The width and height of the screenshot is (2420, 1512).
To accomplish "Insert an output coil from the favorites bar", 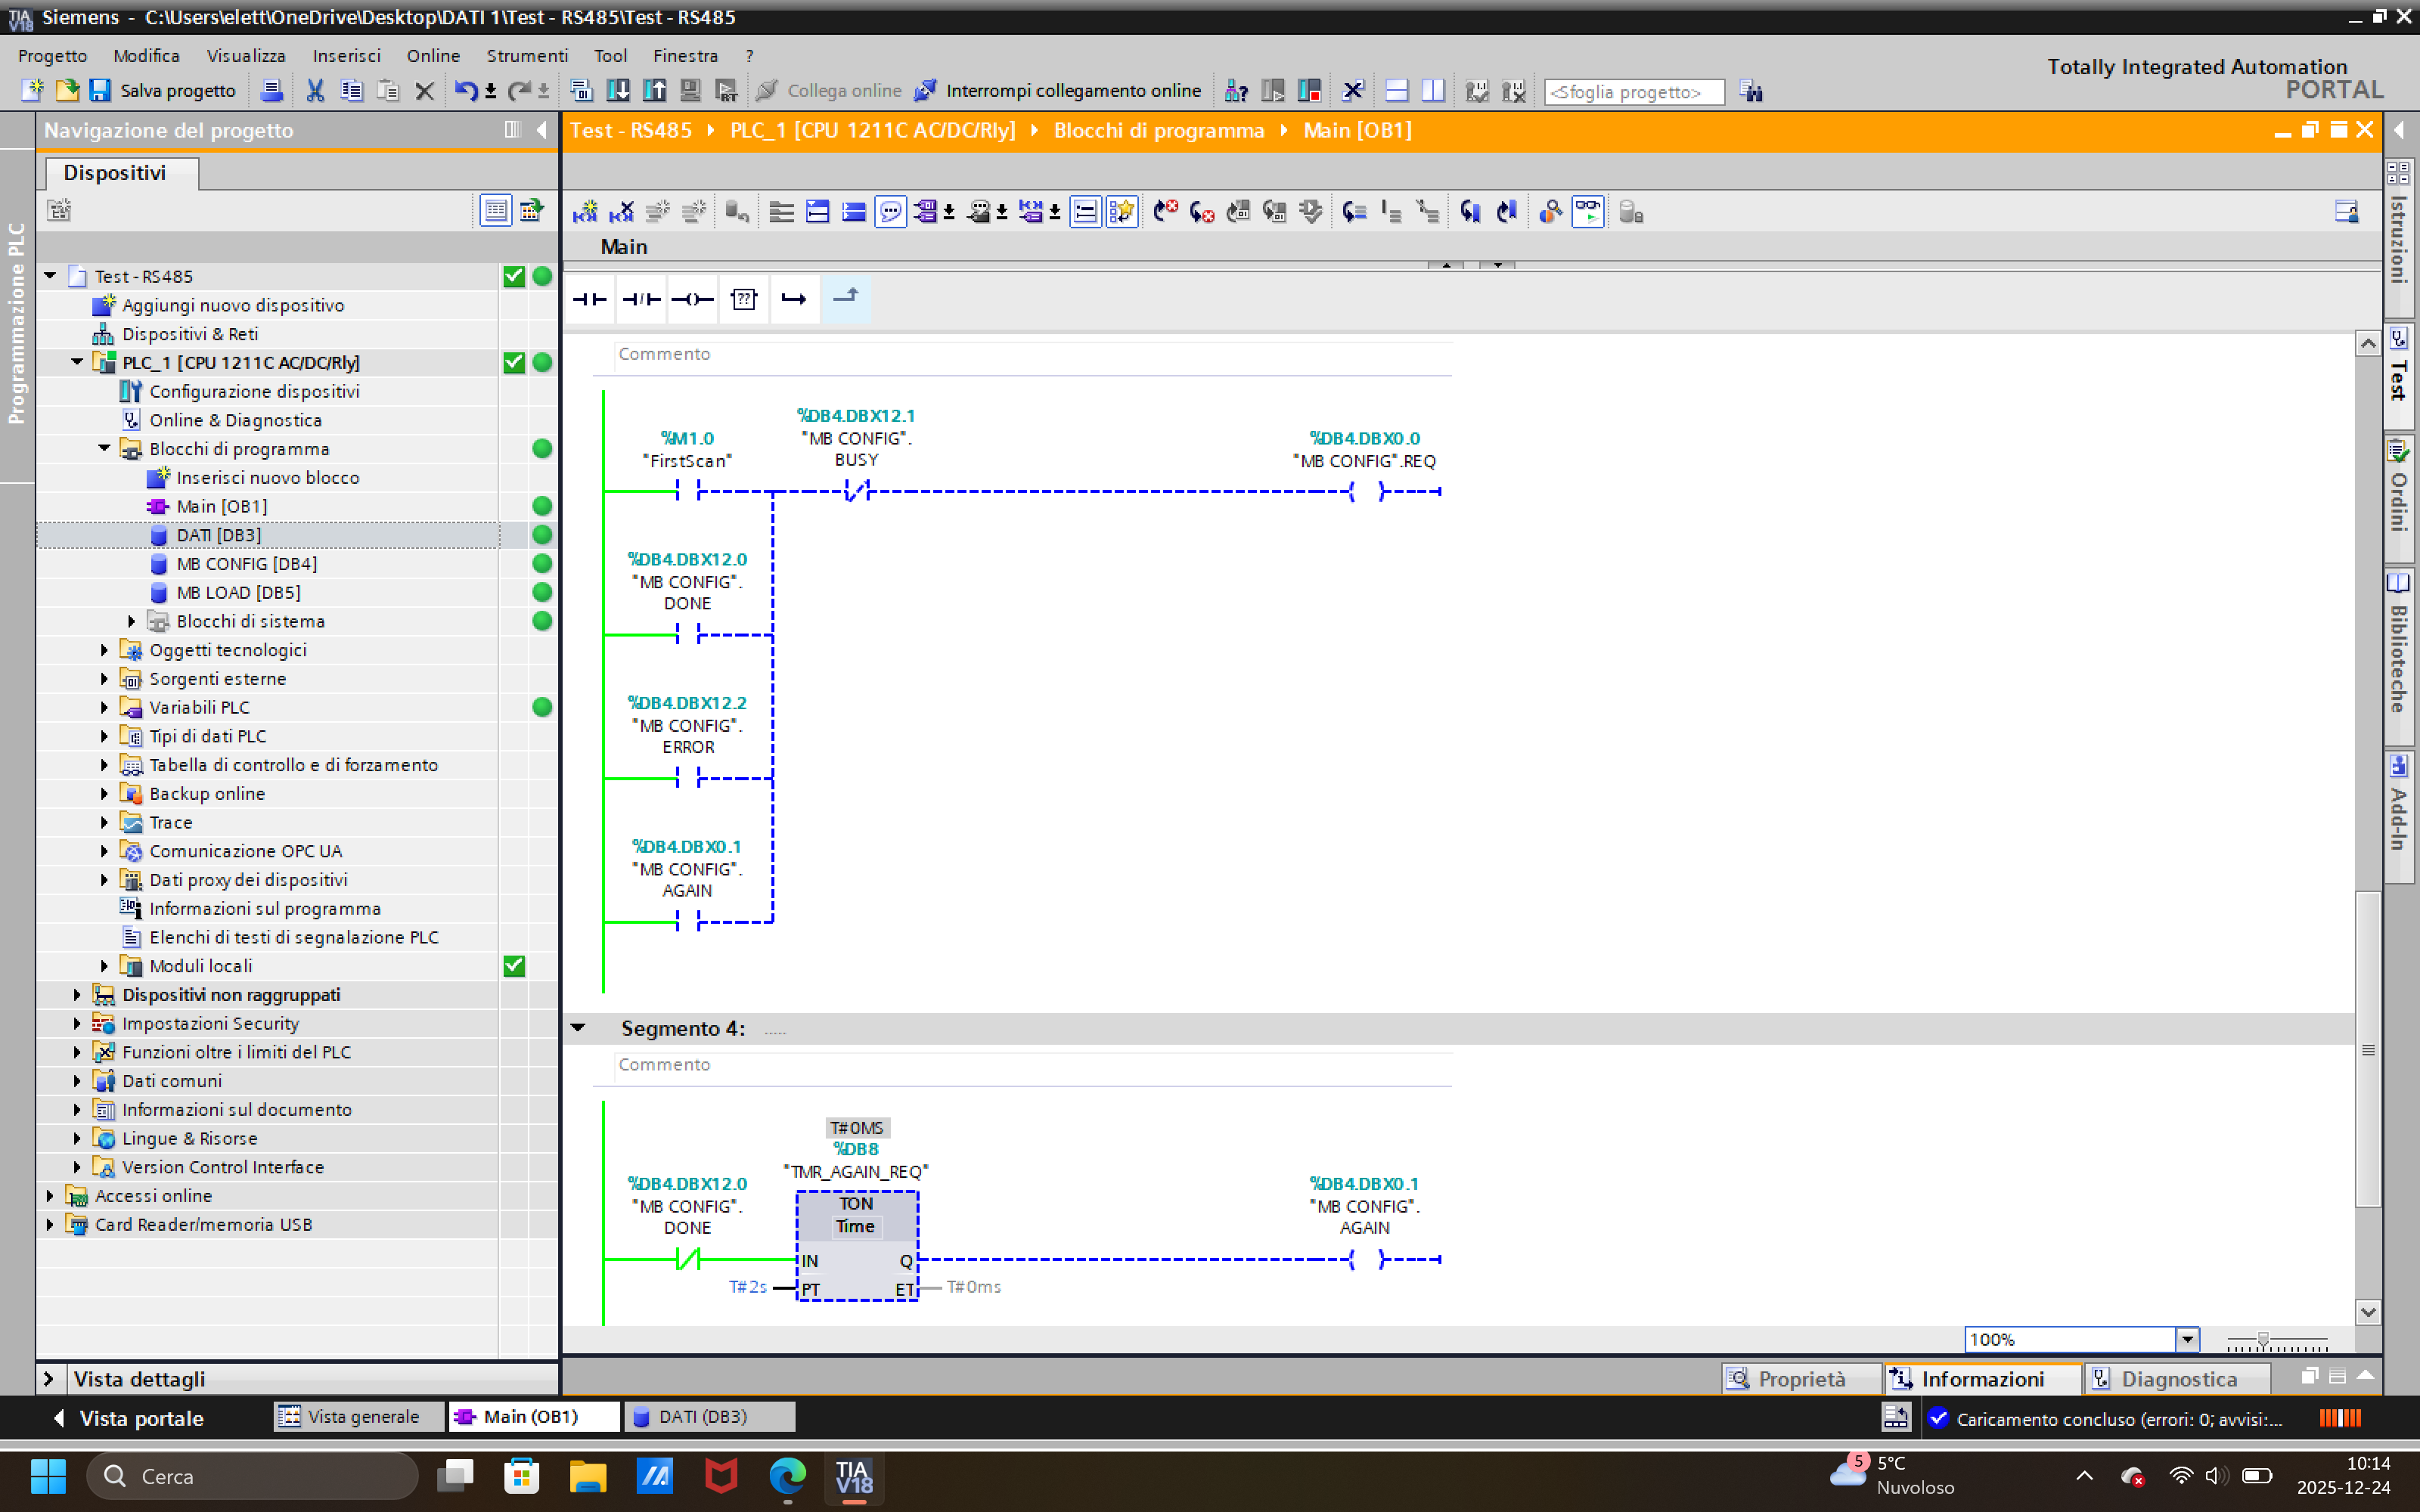I will (x=692, y=299).
